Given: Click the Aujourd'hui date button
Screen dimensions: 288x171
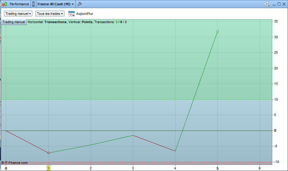Looking at the screenshot, I should click(x=84, y=13).
